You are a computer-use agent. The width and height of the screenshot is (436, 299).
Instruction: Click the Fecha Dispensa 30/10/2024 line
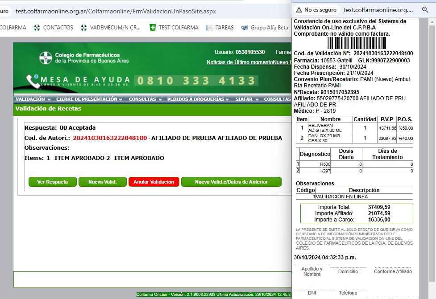pyautogui.click(x=330, y=67)
